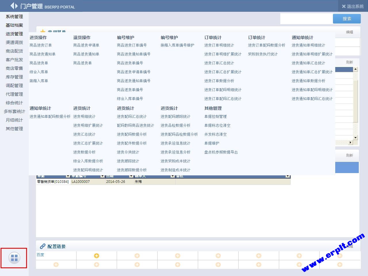Open the 进货订单明细统计 link

219,45
